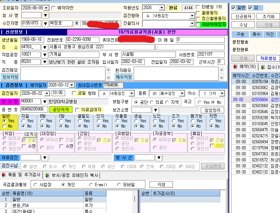Open the 주소 postal code lookup arrow
Screen dimensions: 280x213
click(x=45, y=48)
